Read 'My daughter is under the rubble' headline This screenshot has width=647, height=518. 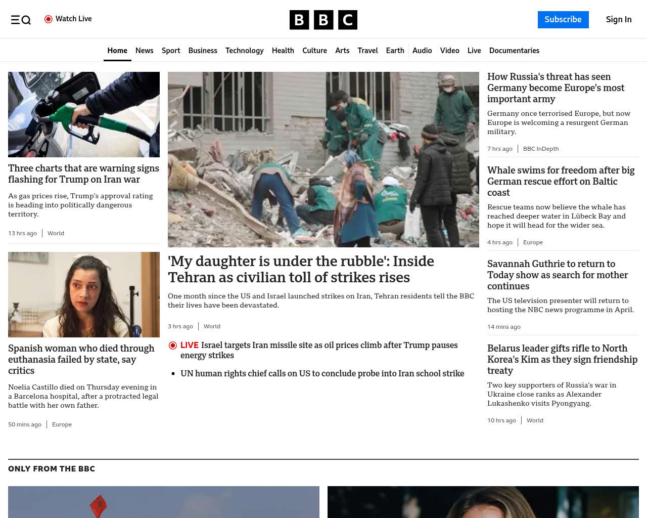point(301,269)
